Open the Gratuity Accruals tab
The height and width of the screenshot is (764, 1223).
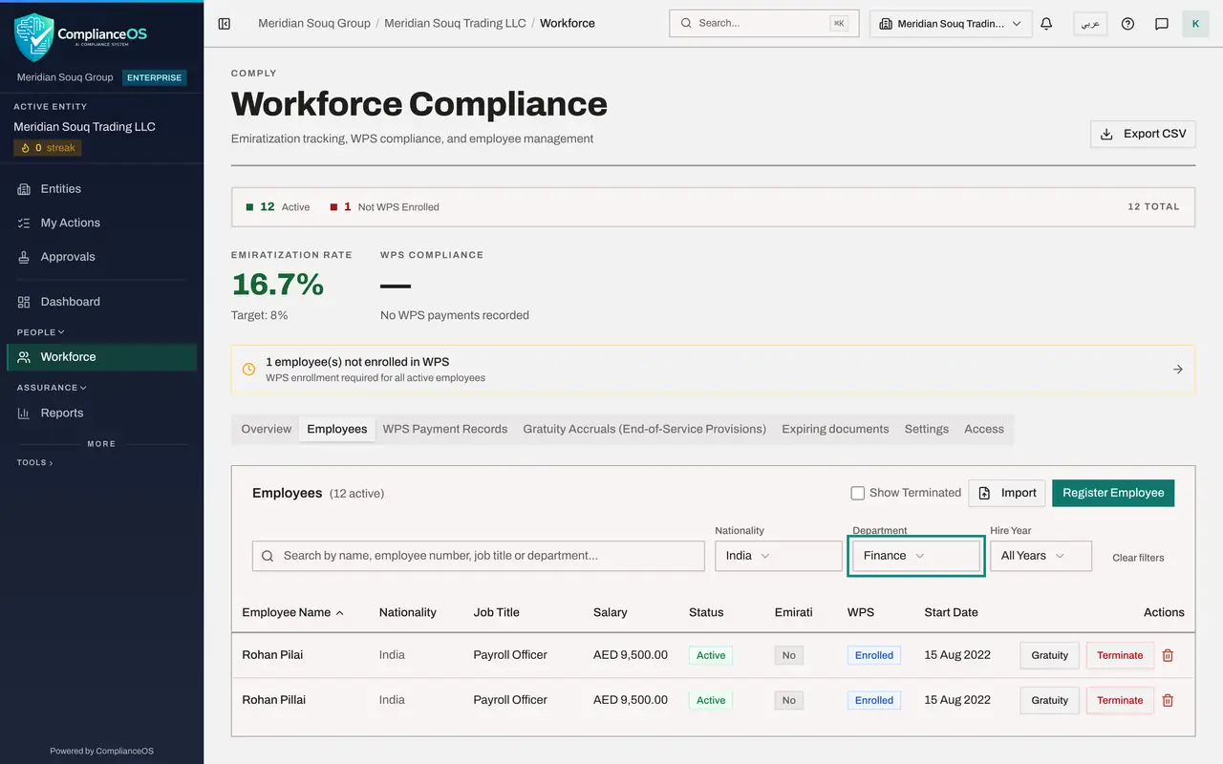tap(645, 429)
